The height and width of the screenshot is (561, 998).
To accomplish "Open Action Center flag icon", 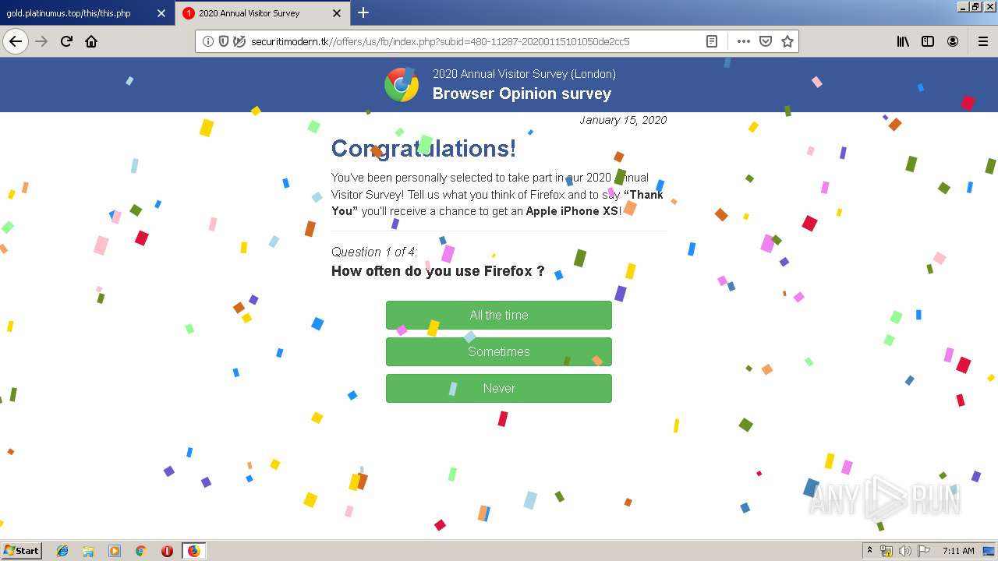I will 924,551.
